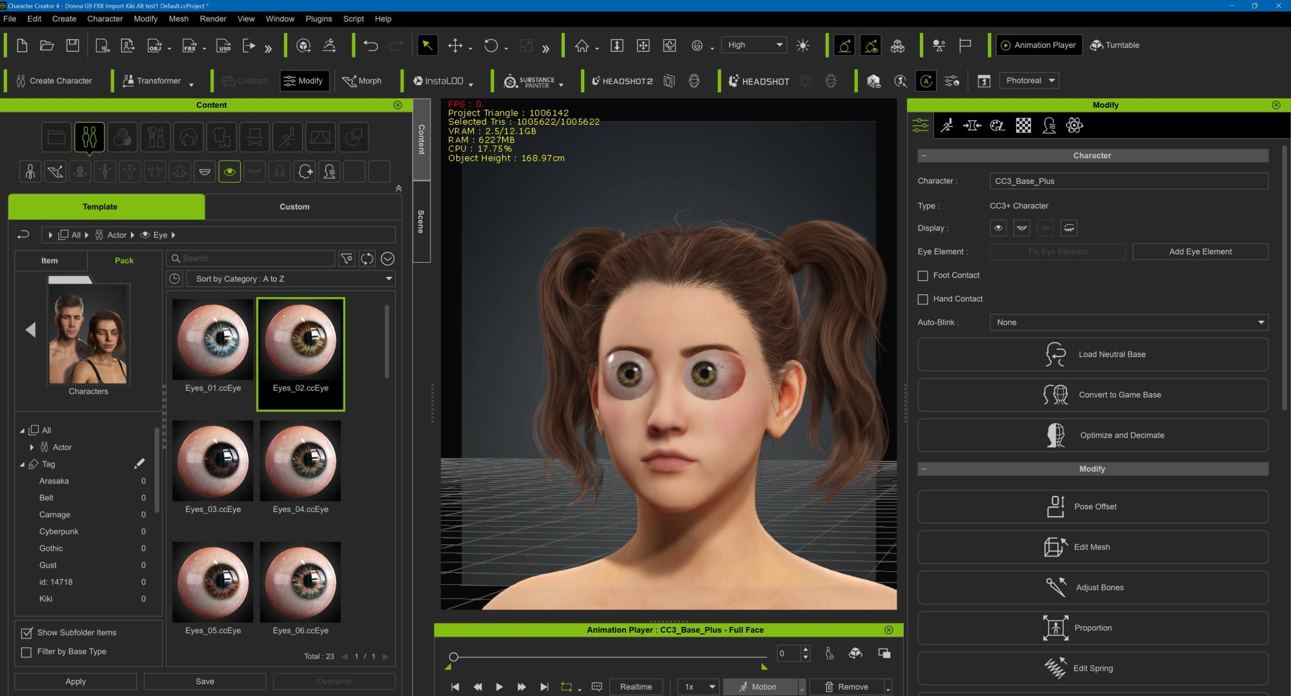1291x696 pixels.
Task: Click the content list vertical scrollbar
Action: click(x=387, y=342)
